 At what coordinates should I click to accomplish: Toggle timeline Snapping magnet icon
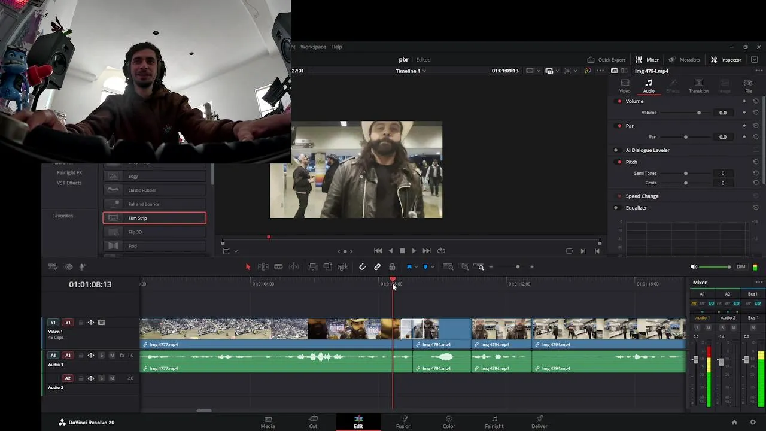362,267
